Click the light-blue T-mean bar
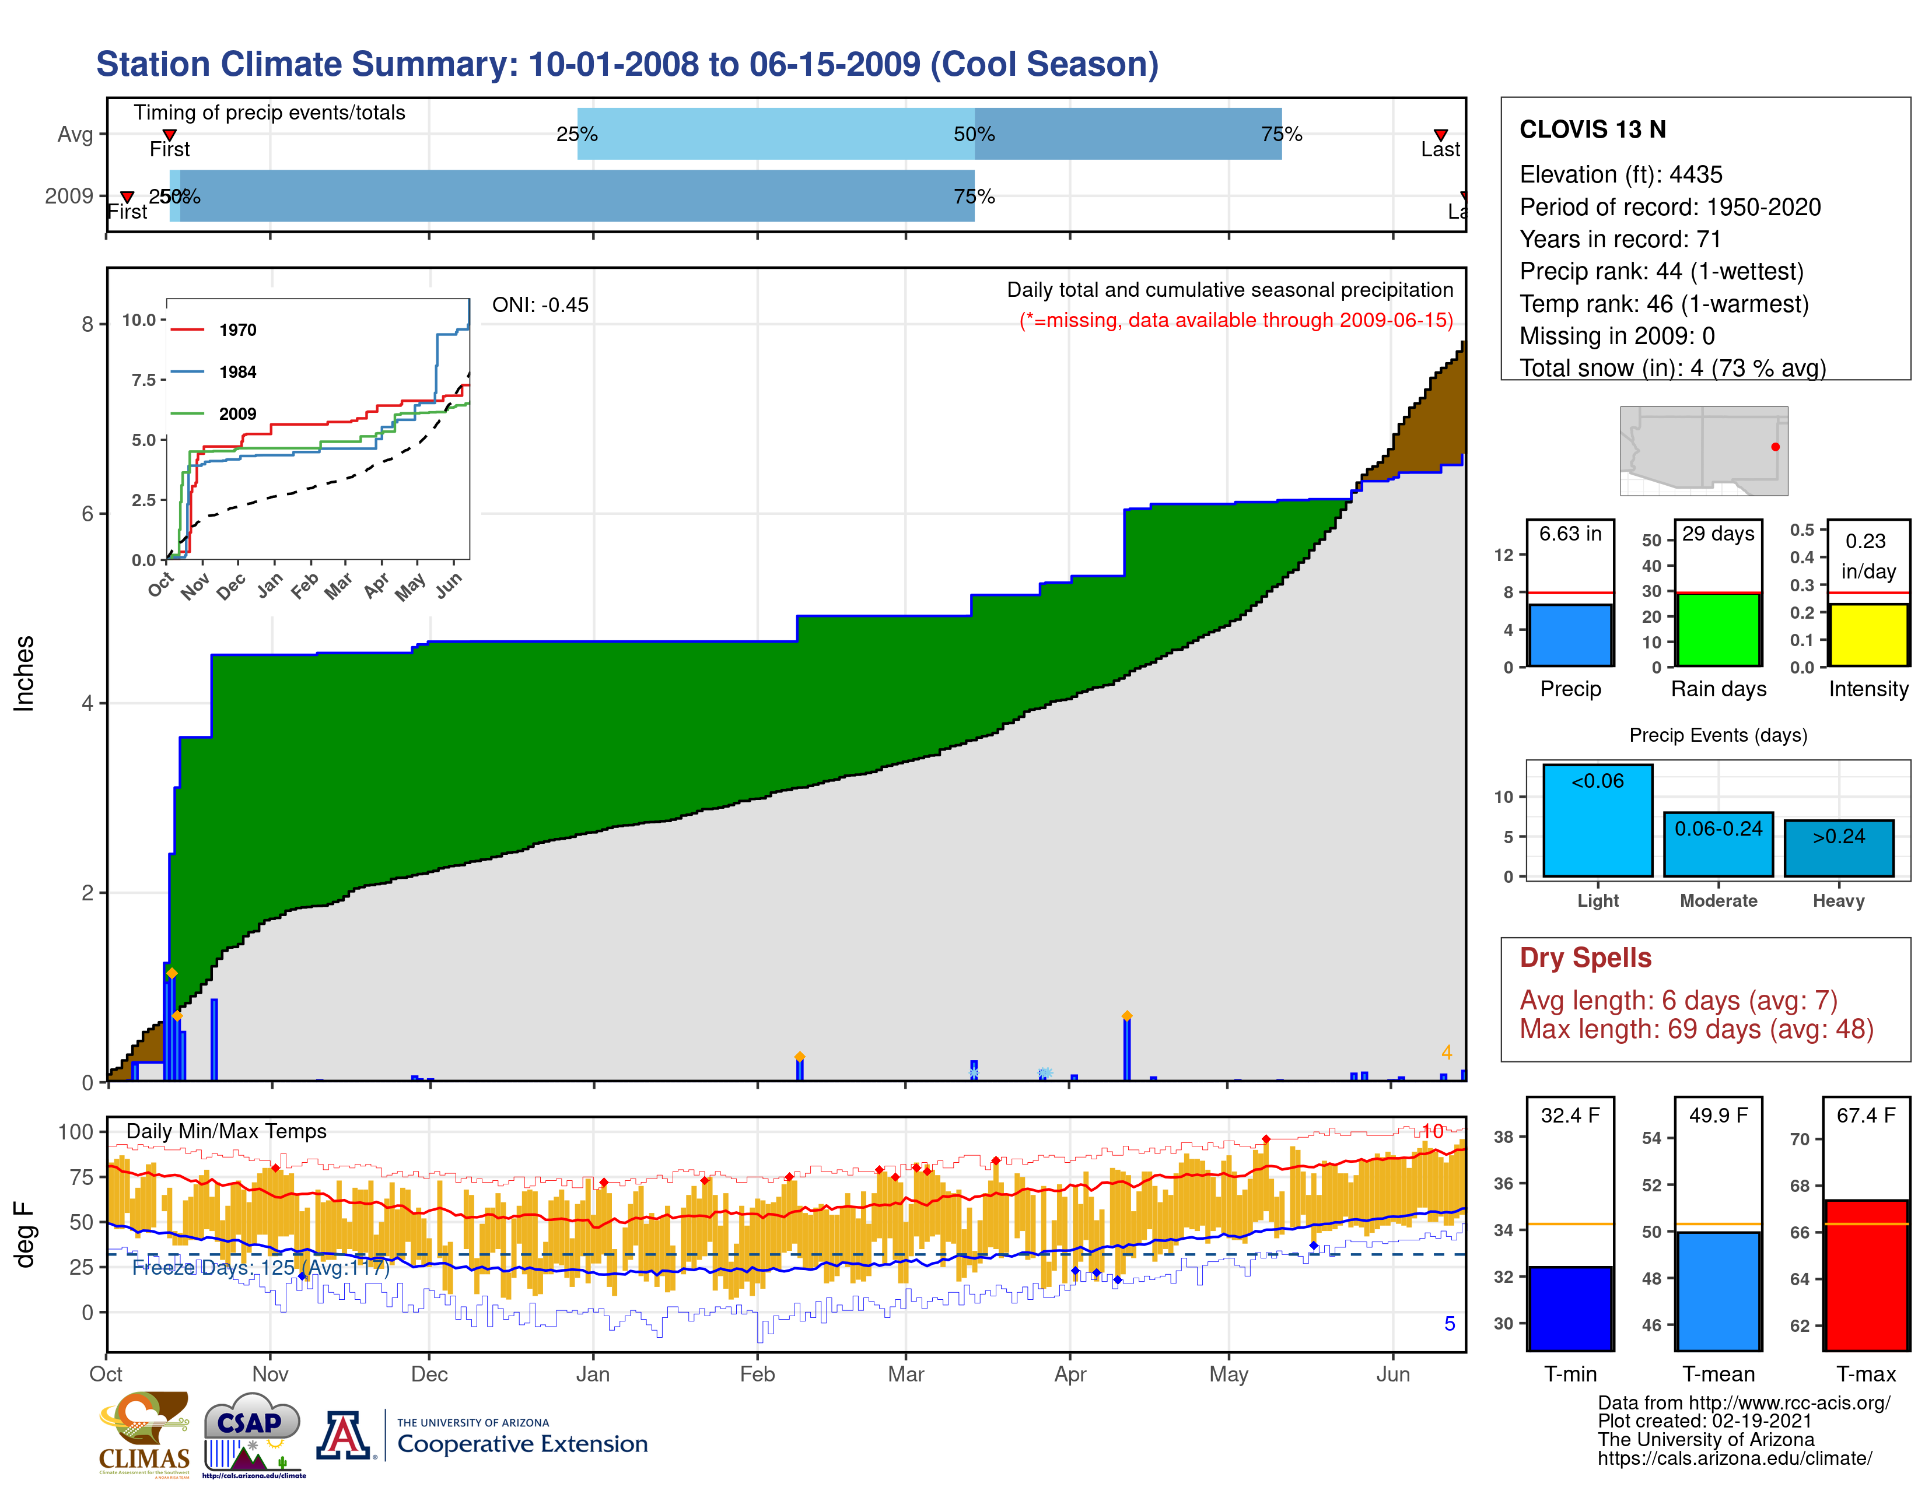1925x1487 pixels. pyautogui.click(x=1718, y=1290)
